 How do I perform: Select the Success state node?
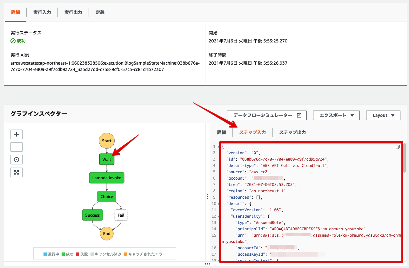[92, 215]
